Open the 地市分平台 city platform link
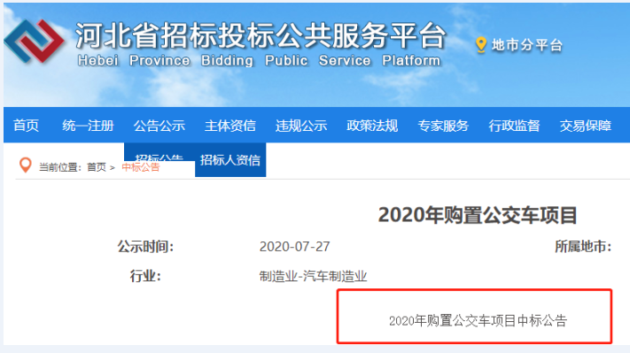Viewport: 630px width, 353px height. (526, 45)
